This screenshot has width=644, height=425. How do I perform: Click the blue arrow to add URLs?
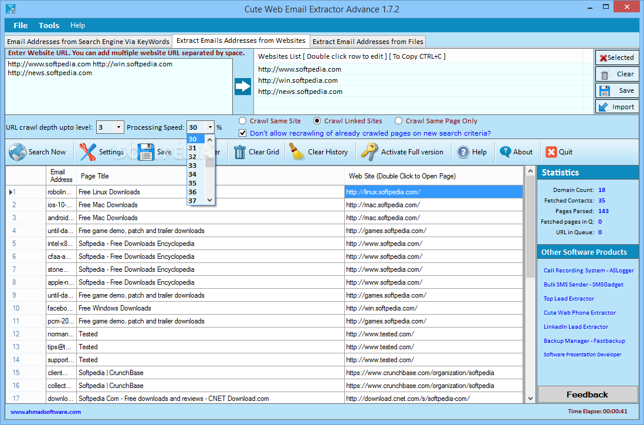(x=243, y=86)
